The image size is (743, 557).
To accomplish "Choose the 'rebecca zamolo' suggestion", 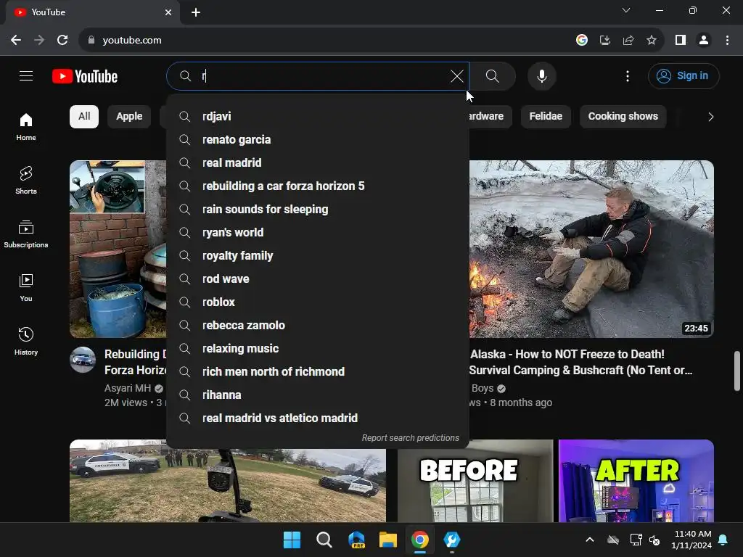I will coord(318,326).
